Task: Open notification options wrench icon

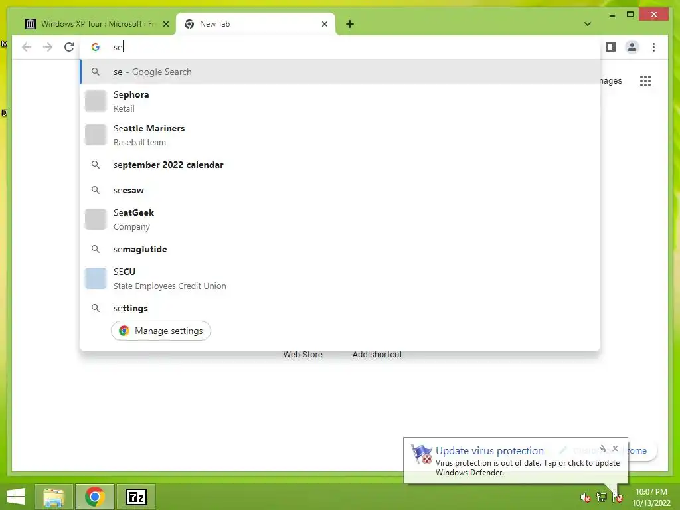Action: [603, 448]
